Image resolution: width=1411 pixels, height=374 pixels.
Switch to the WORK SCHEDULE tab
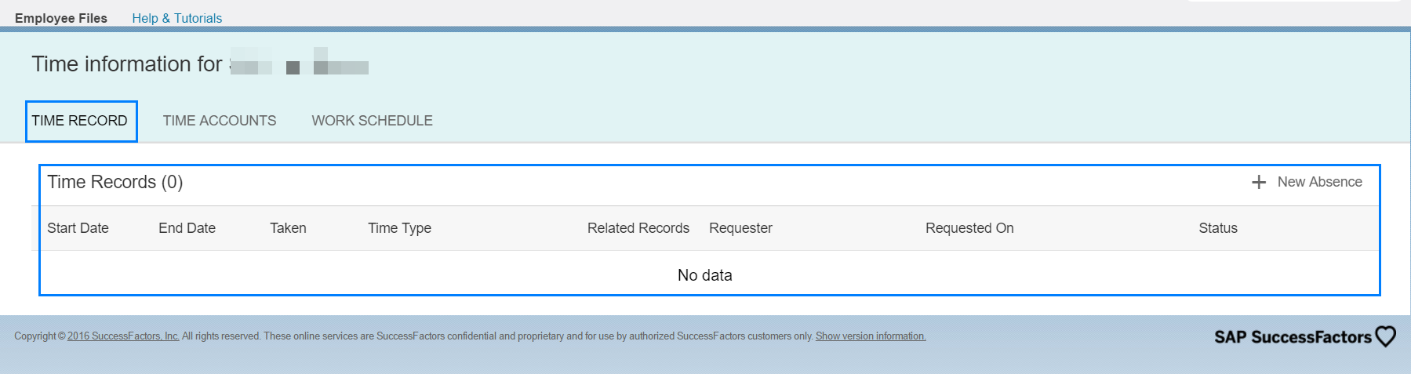[372, 121]
